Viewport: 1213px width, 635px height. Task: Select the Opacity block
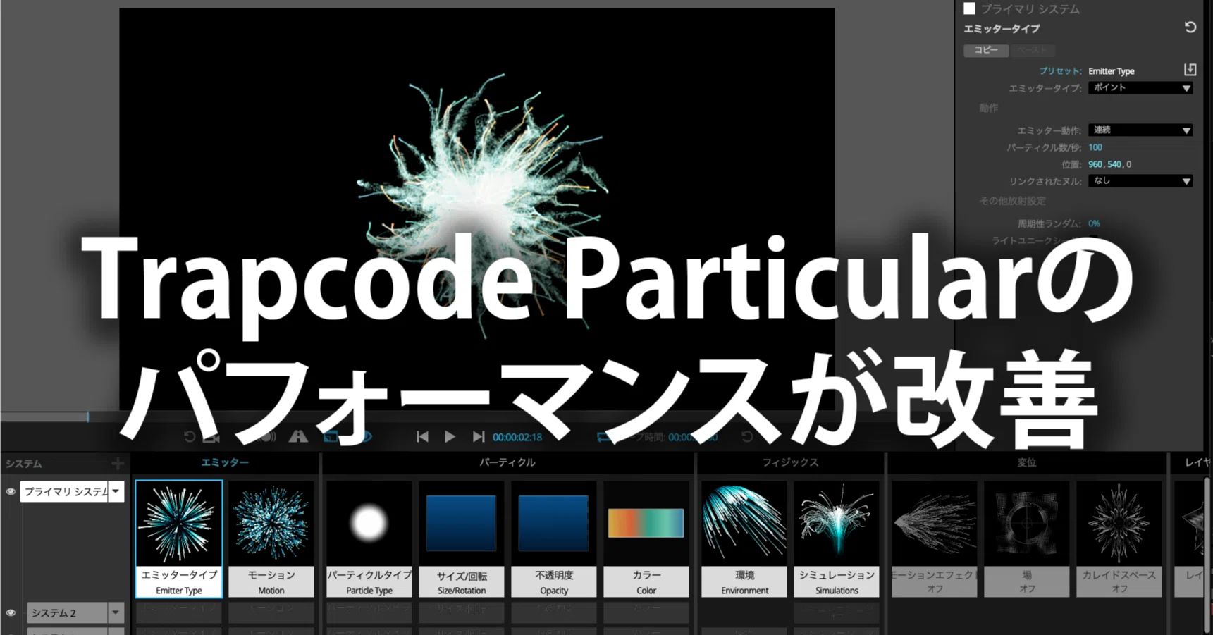pos(553,539)
